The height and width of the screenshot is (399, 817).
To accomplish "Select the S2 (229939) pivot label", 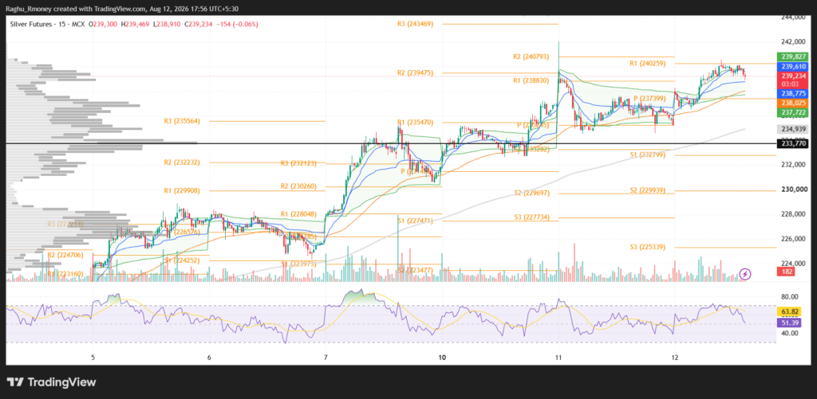I will [648, 190].
